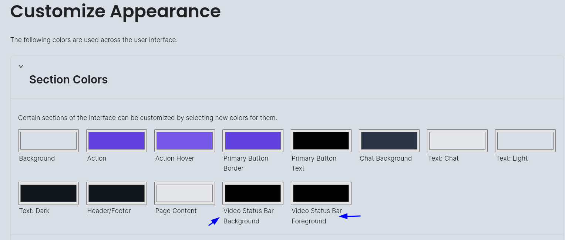The image size is (565, 240).
Task: Click the Video Status Bar Foreground label
Action: [x=317, y=216]
